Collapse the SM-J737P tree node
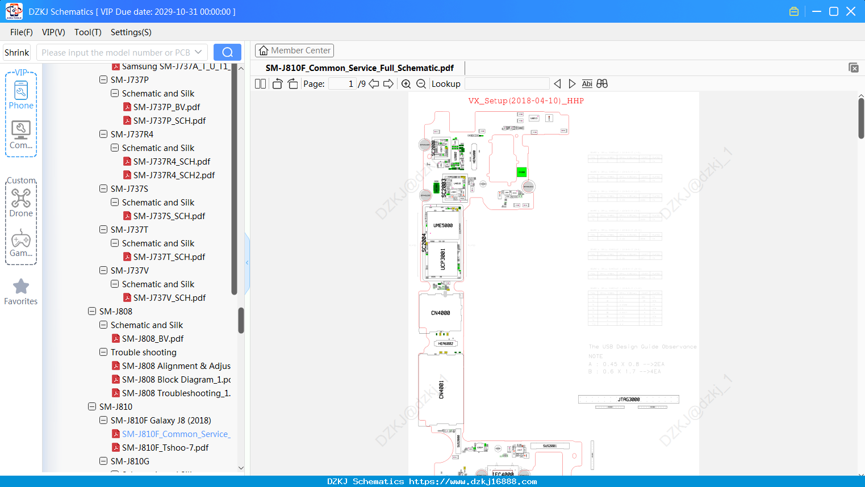 [103, 80]
